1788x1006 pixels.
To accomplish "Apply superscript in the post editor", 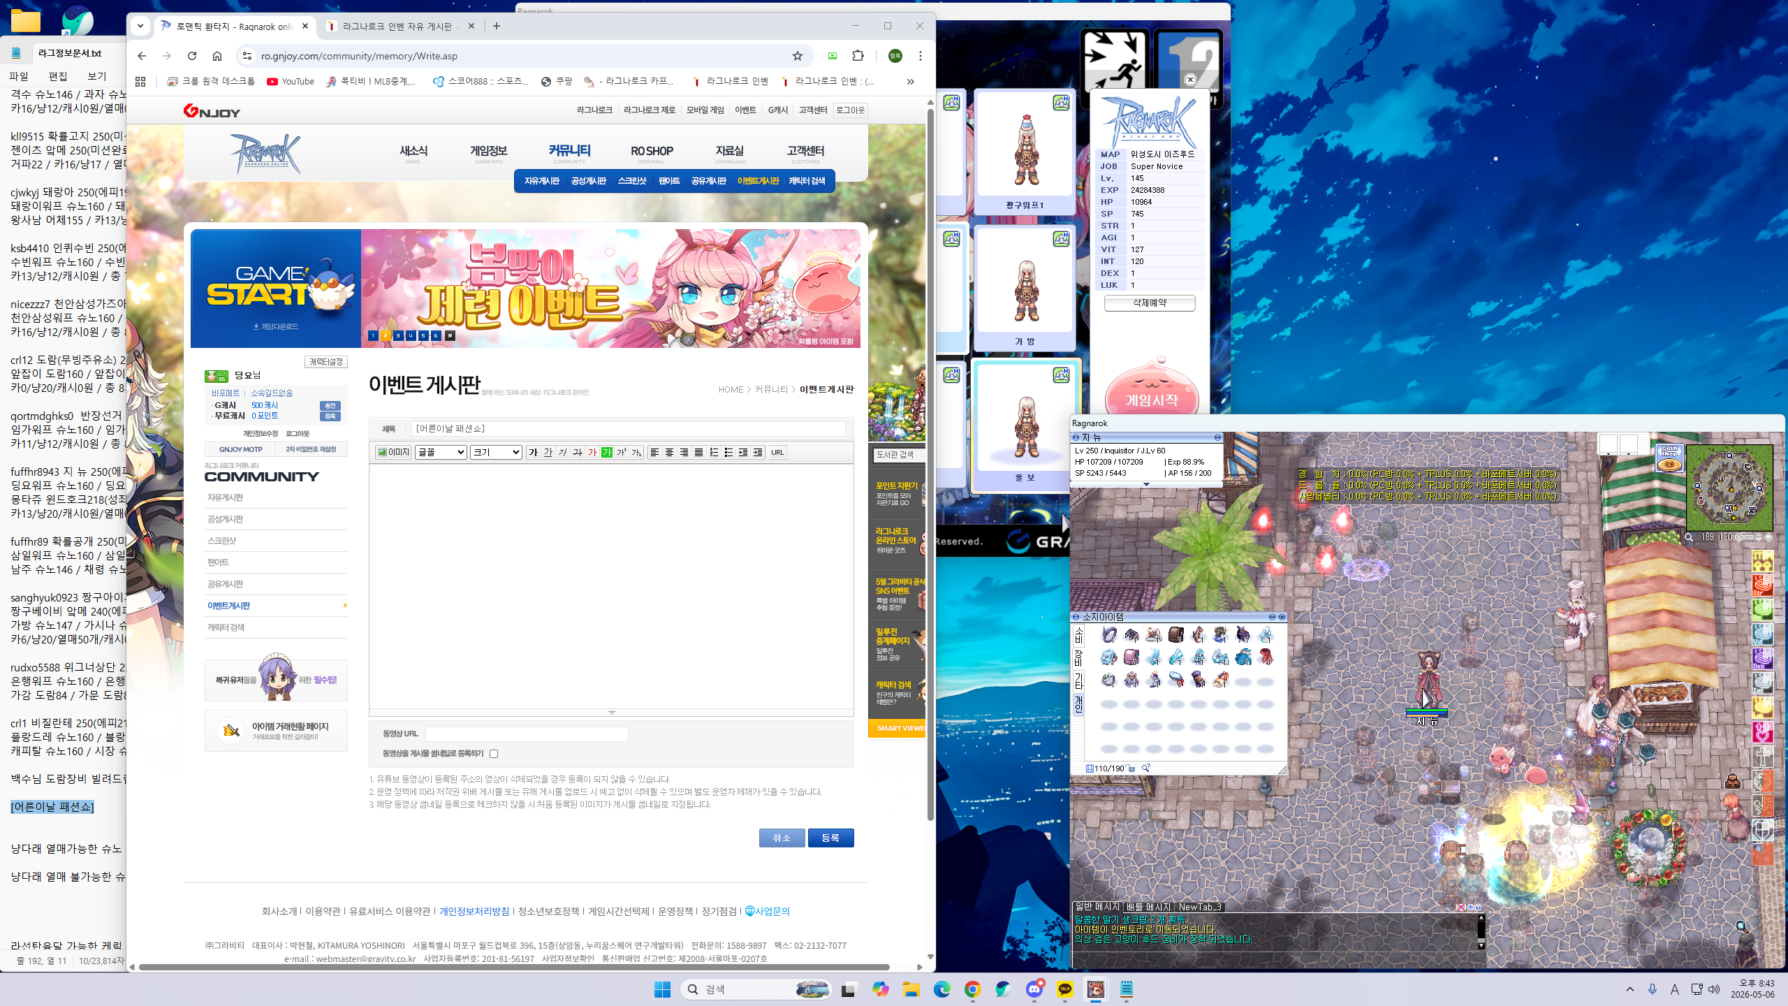I will [622, 453].
